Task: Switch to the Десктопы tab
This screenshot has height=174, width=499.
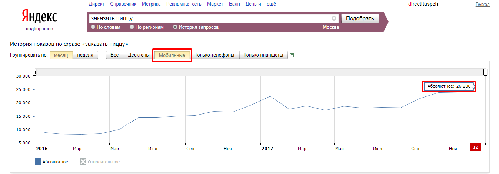Action: [x=139, y=55]
